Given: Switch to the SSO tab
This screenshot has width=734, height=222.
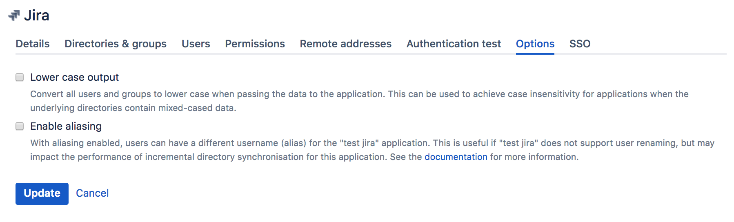Looking at the screenshot, I should click(x=580, y=44).
